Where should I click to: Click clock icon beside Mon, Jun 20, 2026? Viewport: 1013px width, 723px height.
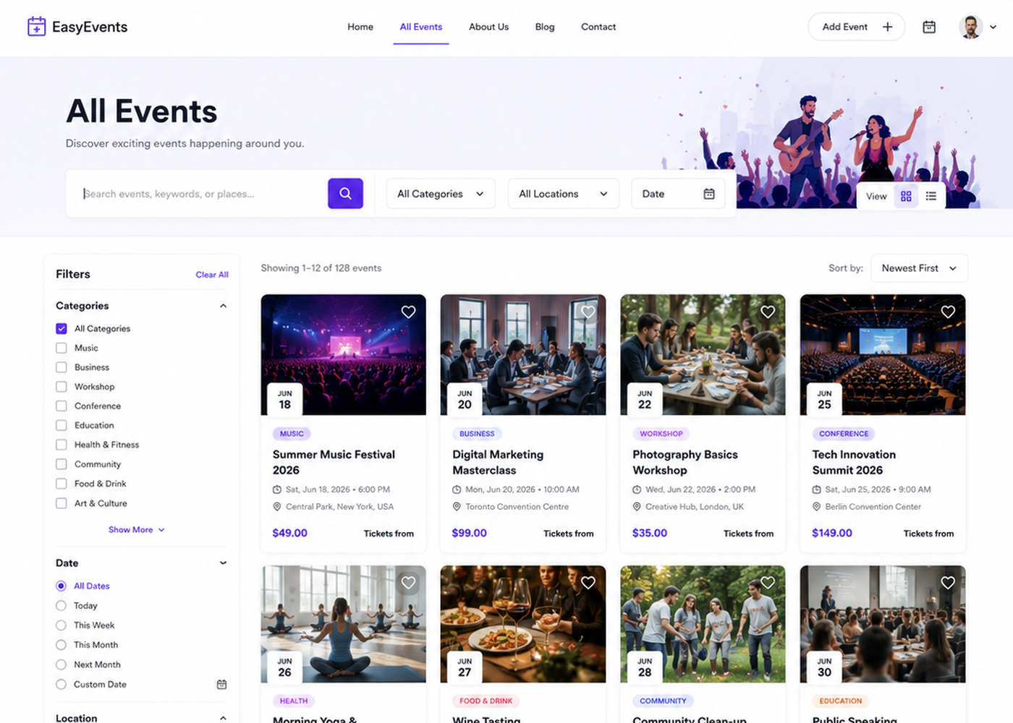(457, 489)
